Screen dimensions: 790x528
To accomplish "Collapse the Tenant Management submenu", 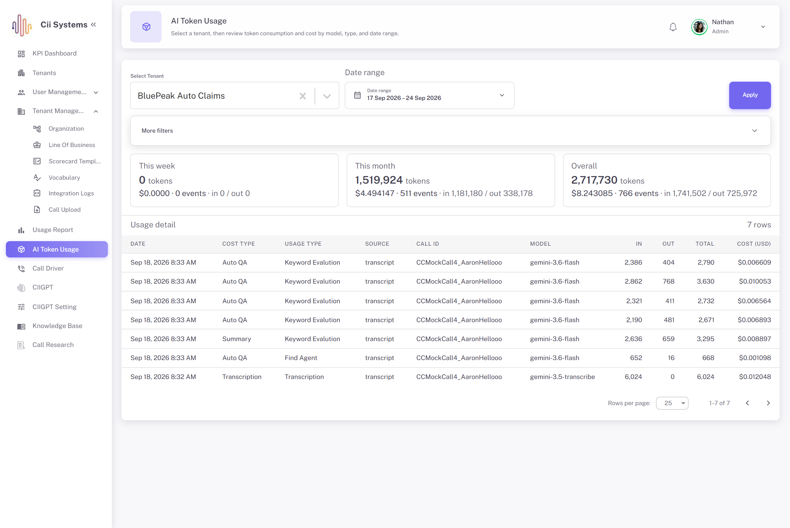I will (96, 111).
